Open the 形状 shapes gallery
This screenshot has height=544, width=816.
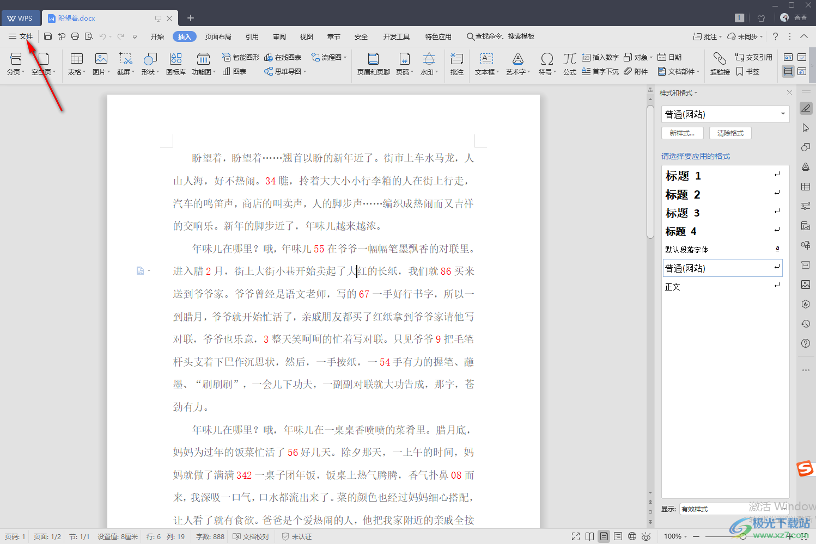coord(150,64)
